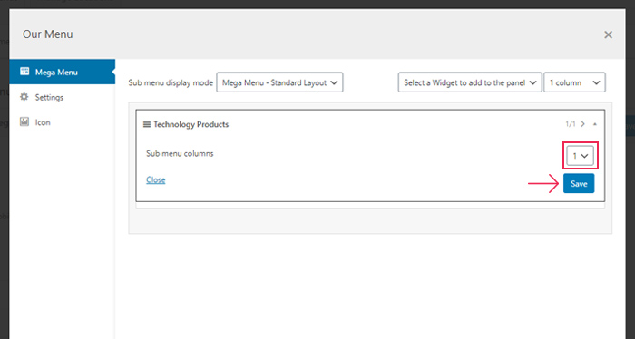This screenshot has height=339, width=635.
Task: Open the Settings tab label
Action: tap(49, 98)
